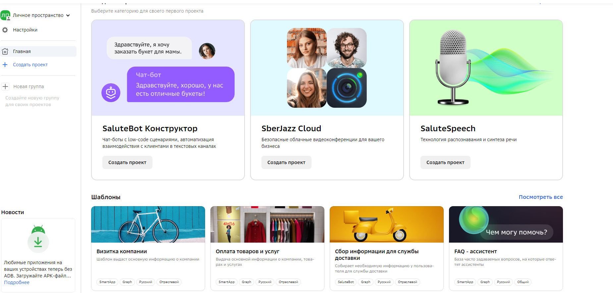
Task: Click the plus icon beside Создать проект
Action: coord(5,65)
